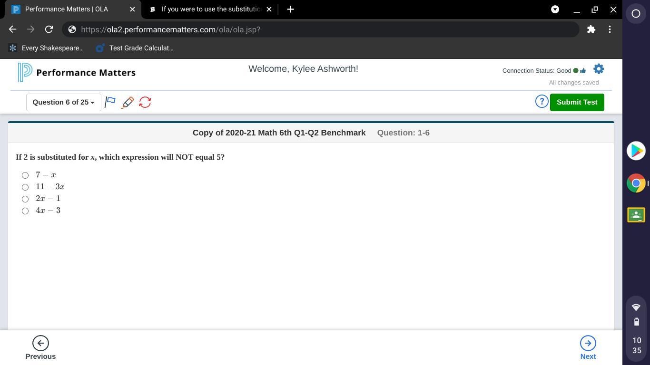
Task: Go to the Previous question
Action: [40, 348]
